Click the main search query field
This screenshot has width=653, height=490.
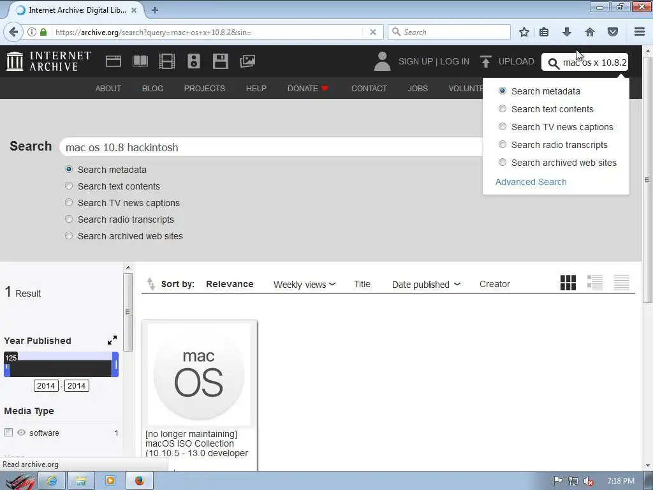point(270,147)
